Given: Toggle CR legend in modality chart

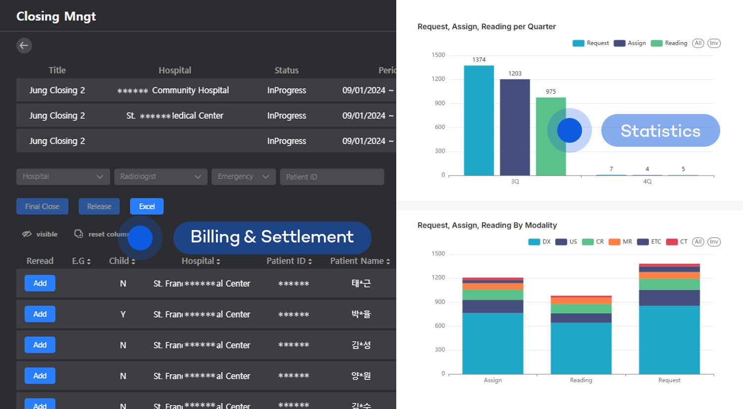Looking at the screenshot, I should (593, 242).
